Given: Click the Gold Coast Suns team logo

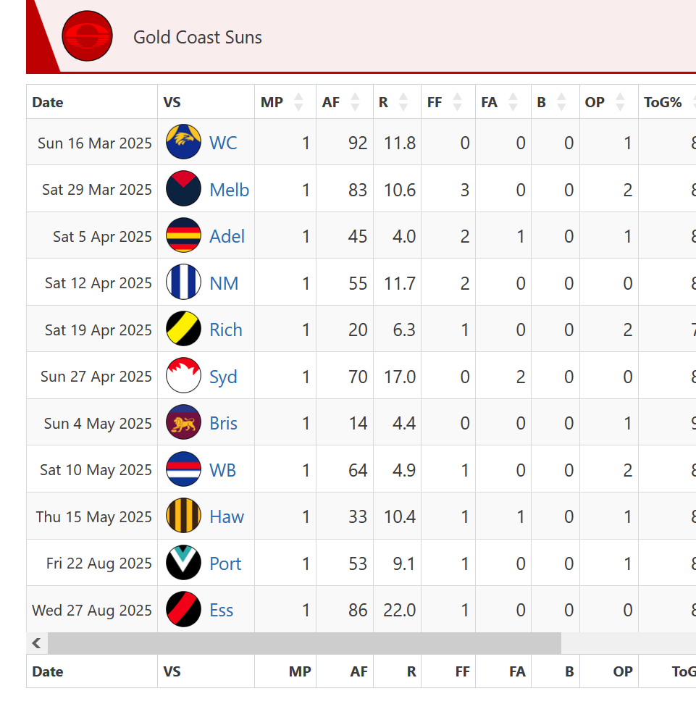Looking at the screenshot, I should [87, 36].
